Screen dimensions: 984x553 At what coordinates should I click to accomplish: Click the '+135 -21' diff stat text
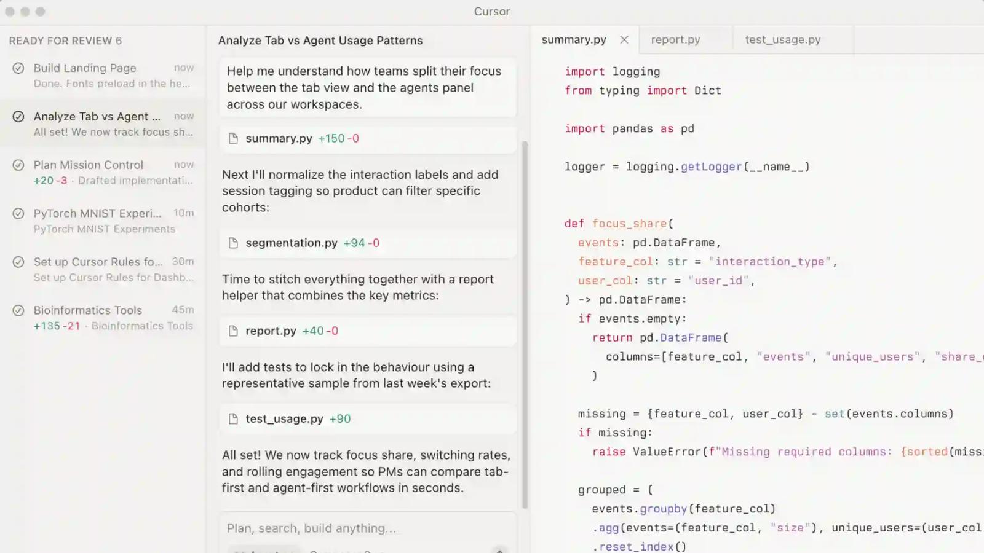coord(57,326)
